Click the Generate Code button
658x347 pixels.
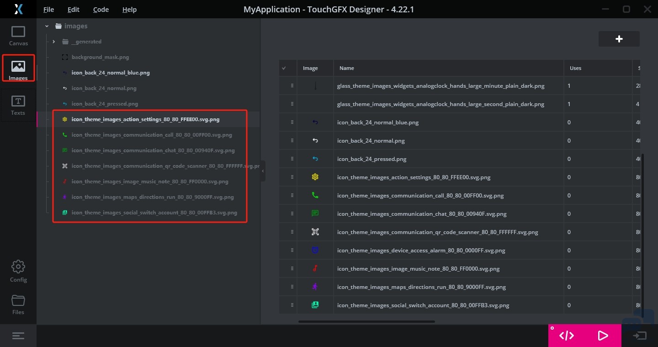click(567, 336)
